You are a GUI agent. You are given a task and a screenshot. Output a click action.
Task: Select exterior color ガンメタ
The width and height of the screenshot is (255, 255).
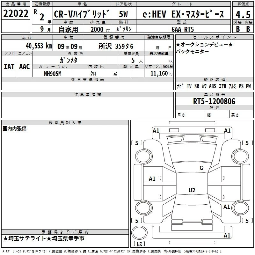click(69, 60)
